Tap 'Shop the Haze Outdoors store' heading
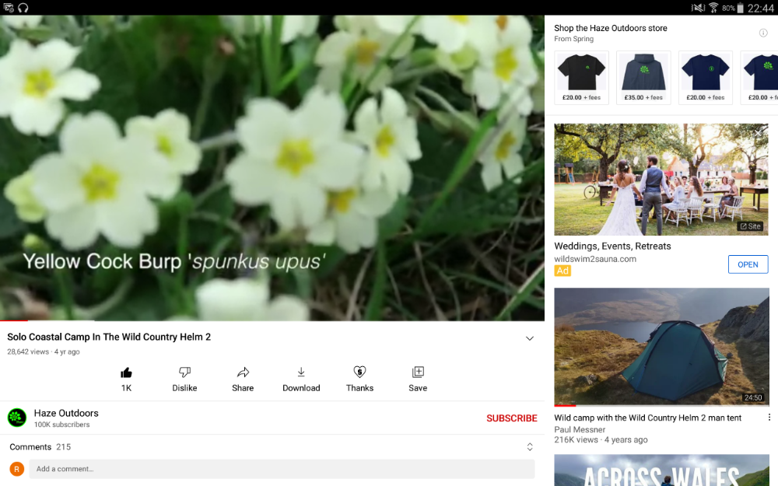The height and width of the screenshot is (486, 778). [610, 28]
